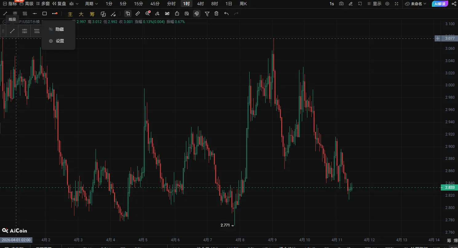Click the looped-arrows sync icon after 筹
Image resolution: width=458 pixels, height=248 pixels.
point(103,14)
